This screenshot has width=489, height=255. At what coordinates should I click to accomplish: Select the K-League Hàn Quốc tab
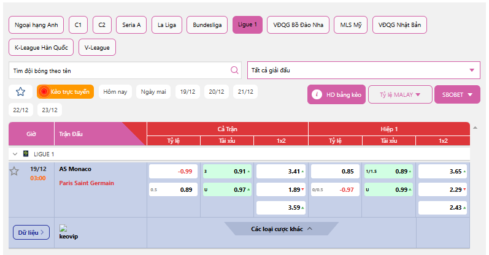point(41,47)
